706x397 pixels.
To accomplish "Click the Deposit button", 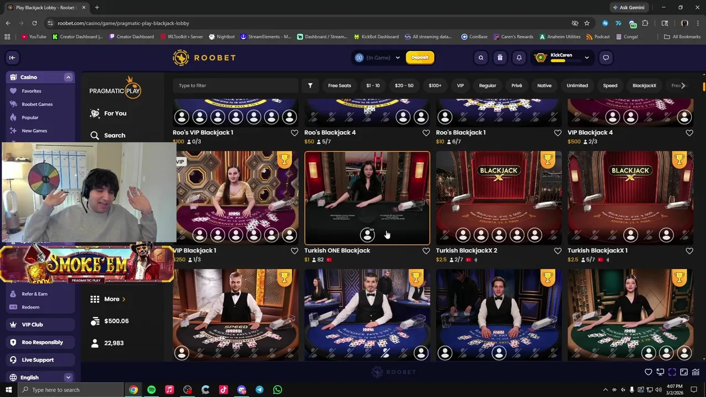I will click(420, 57).
